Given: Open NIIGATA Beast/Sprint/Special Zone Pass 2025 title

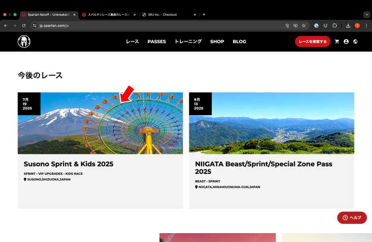Looking at the screenshot, I should coord(264,167).
